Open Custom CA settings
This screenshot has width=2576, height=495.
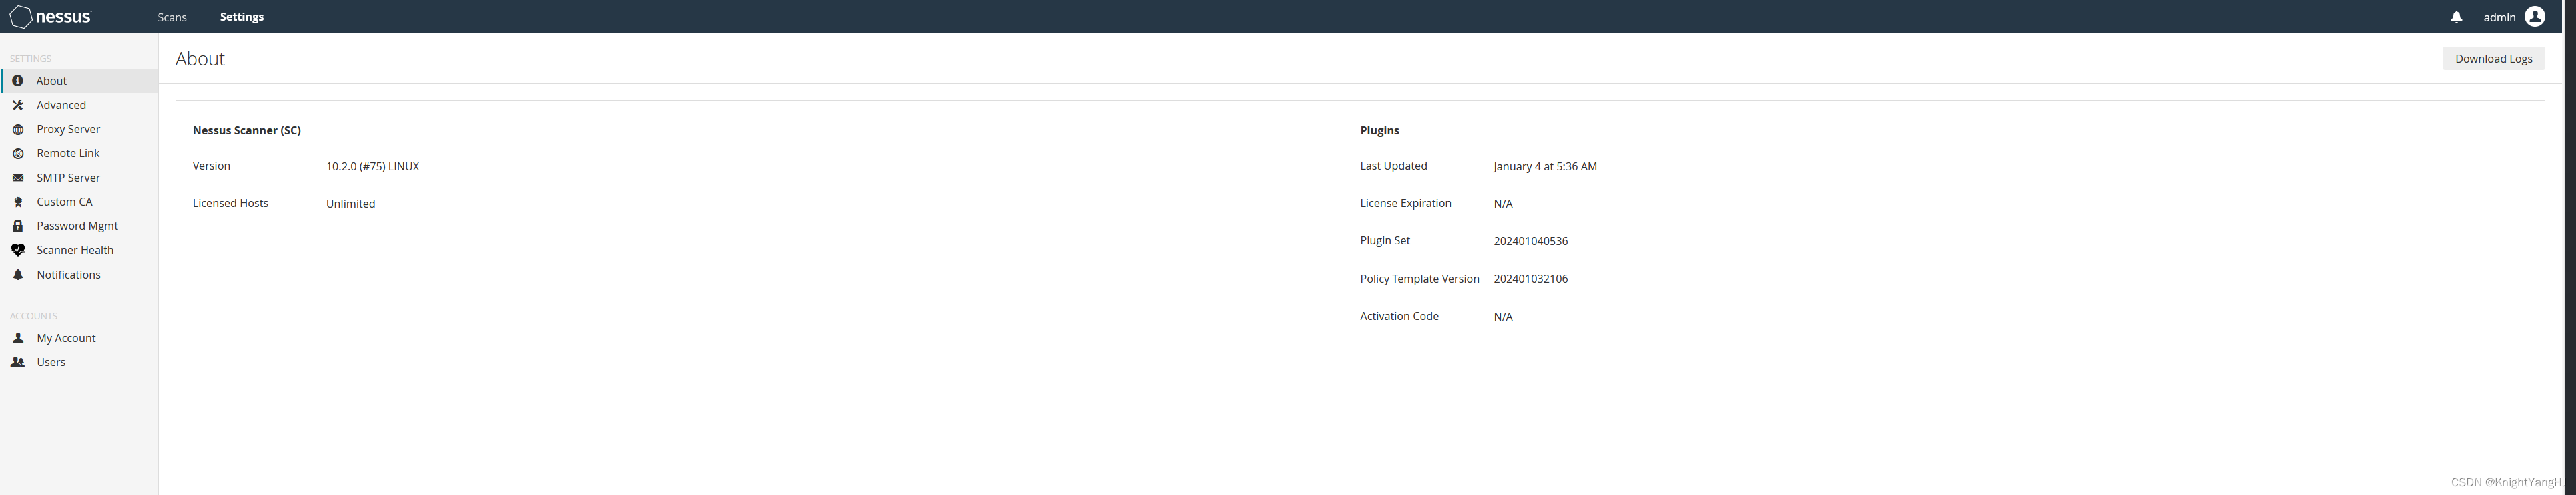tap(79, 202)
